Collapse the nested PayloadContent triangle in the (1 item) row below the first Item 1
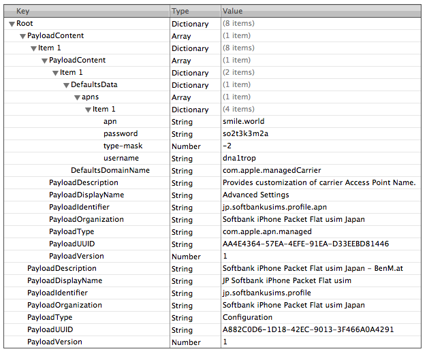Image resolution: width=429 pixels, height=360 pixels. pos(44,61)
